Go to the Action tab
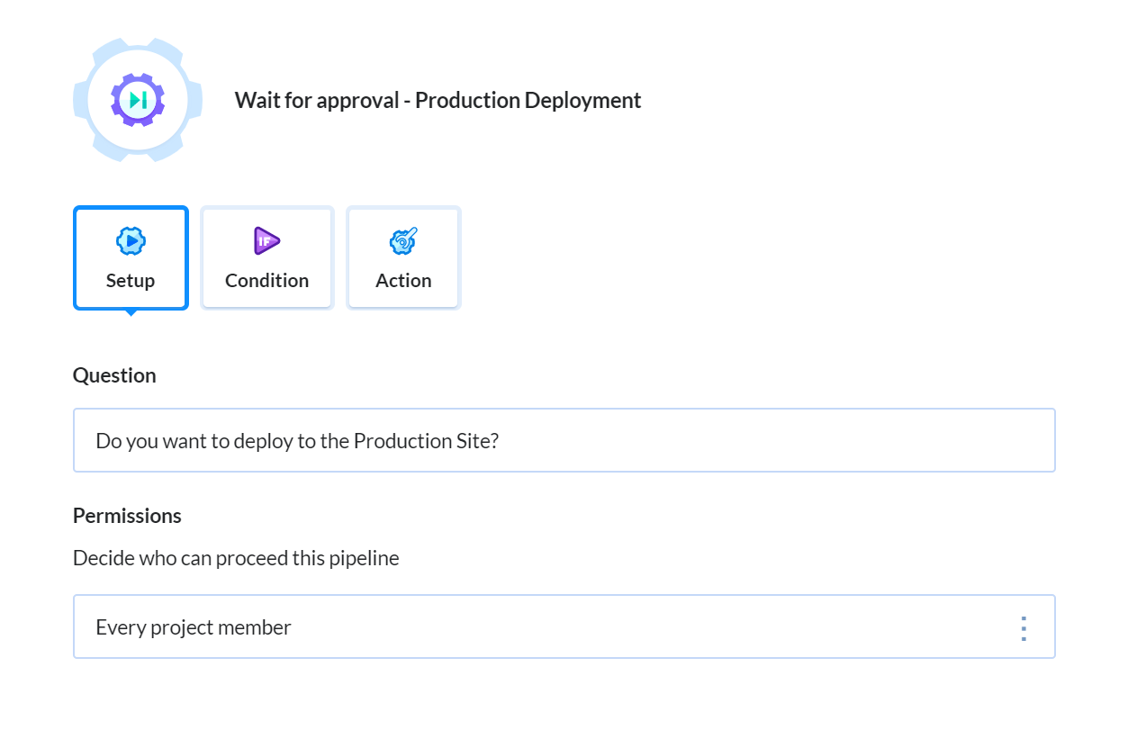Image resolution: width=1128 pixels, height=748 pixels. 403,258
